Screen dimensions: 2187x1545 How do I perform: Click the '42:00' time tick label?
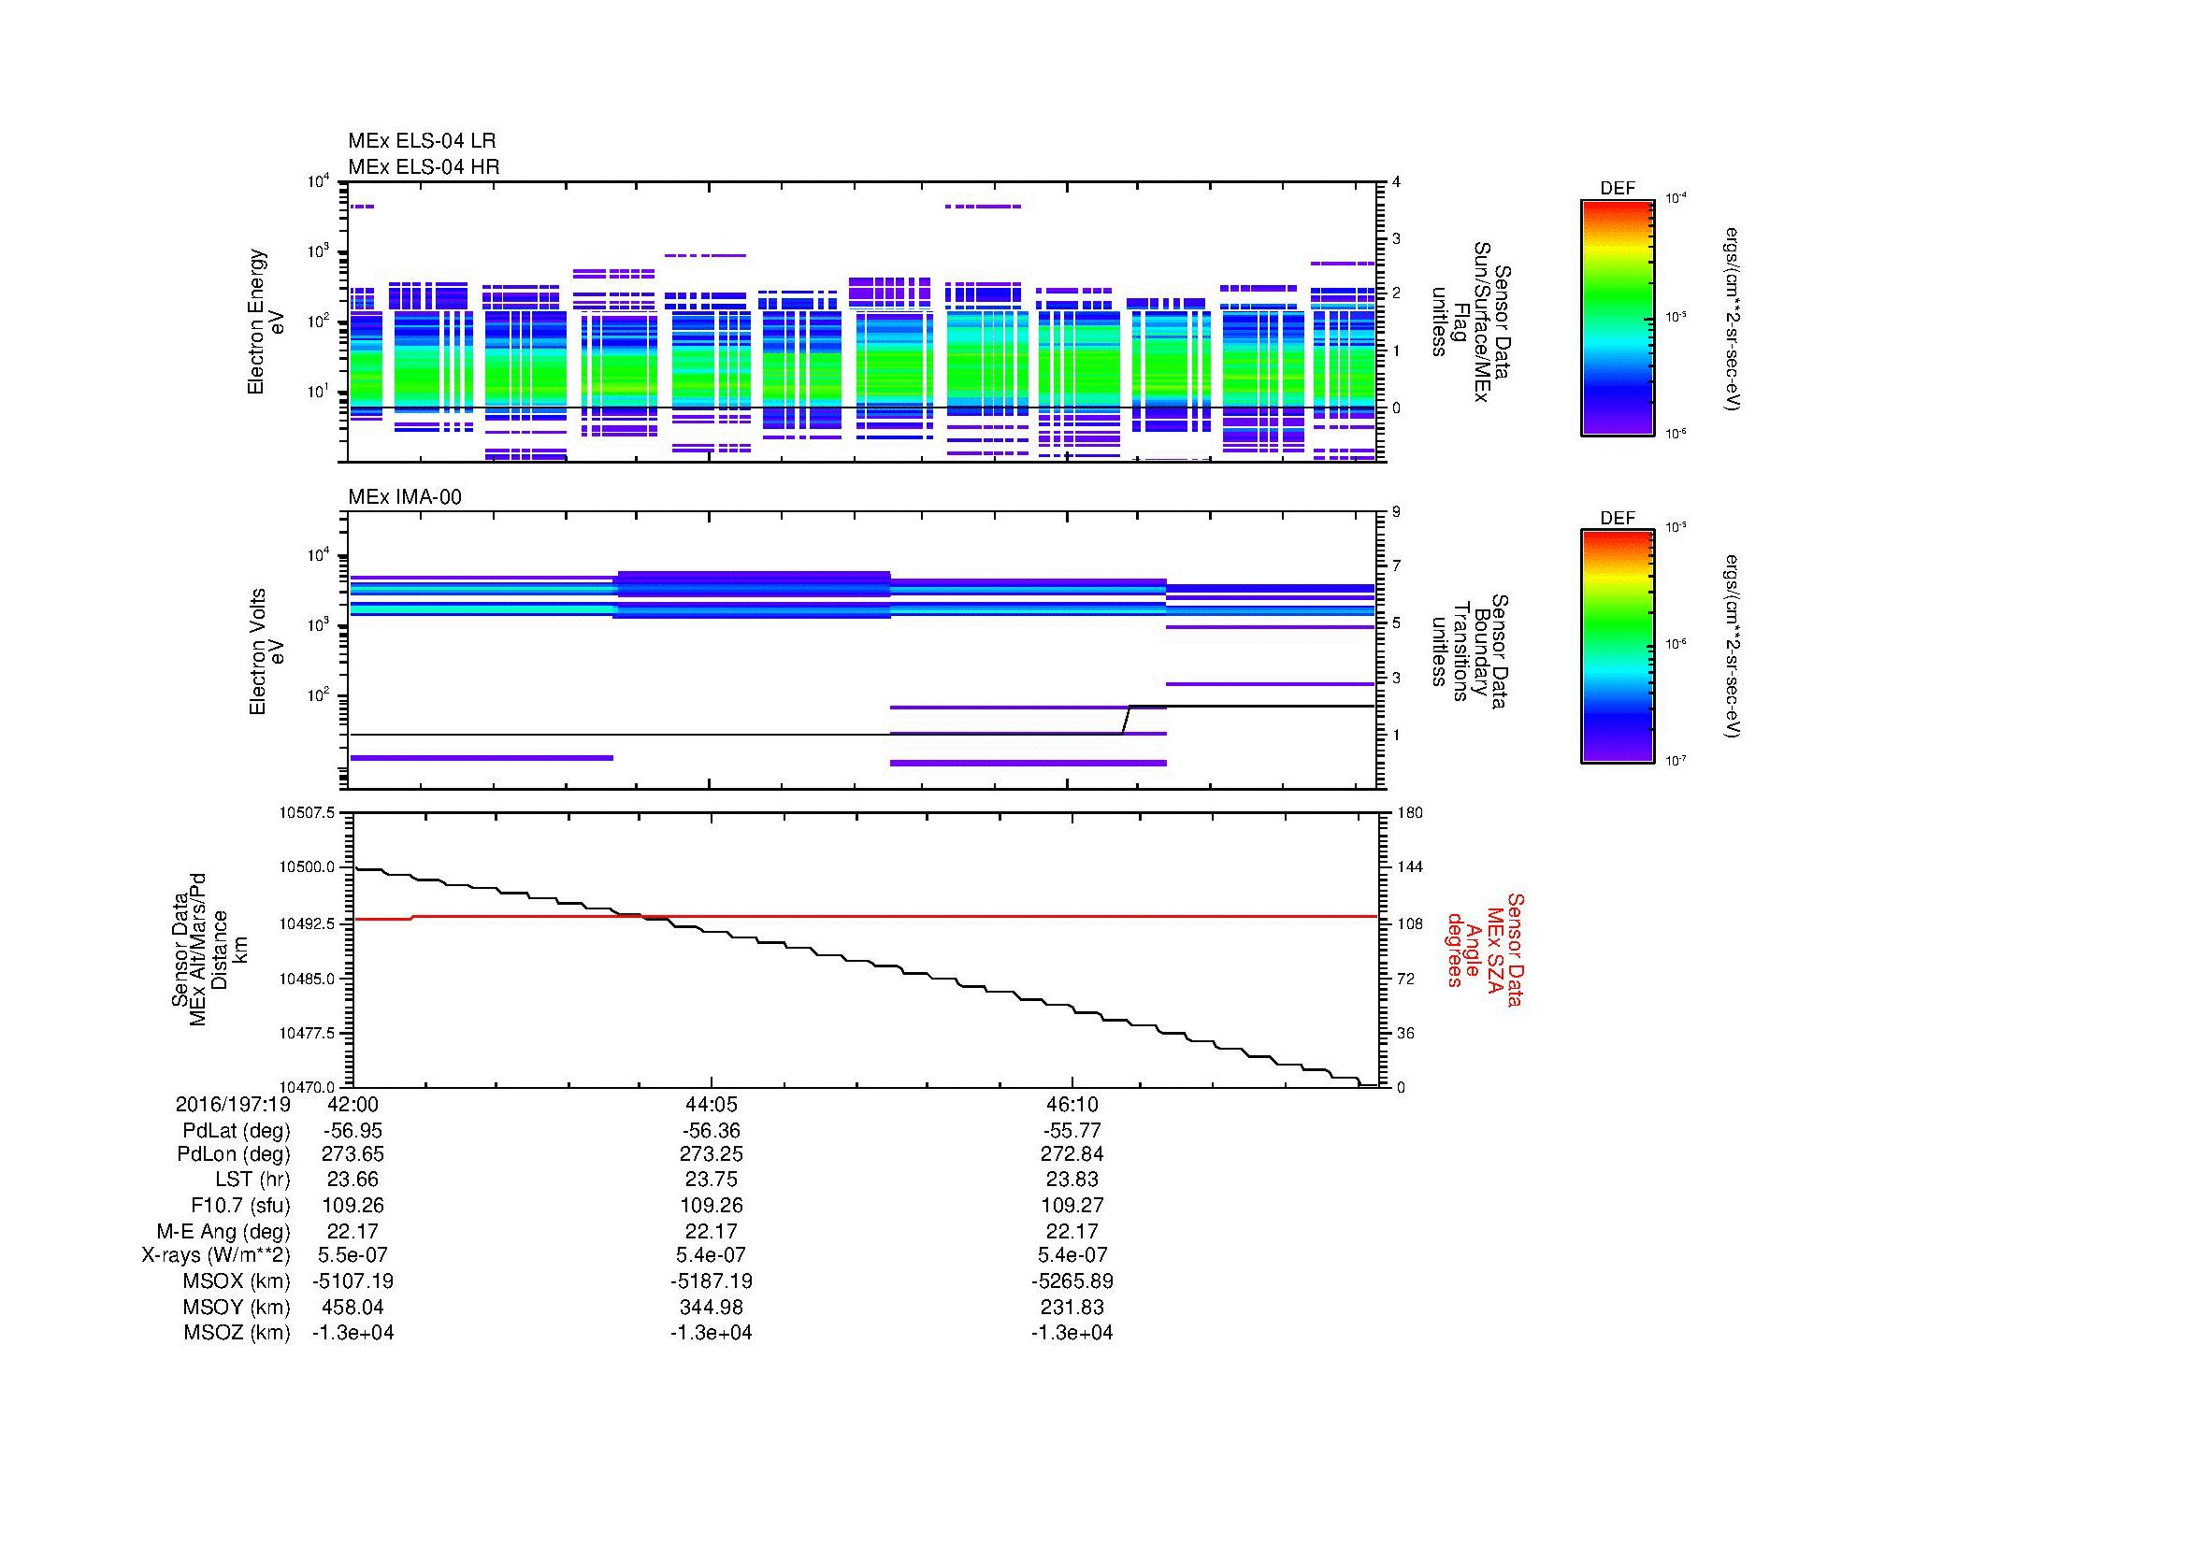[x=353, y=1104]
